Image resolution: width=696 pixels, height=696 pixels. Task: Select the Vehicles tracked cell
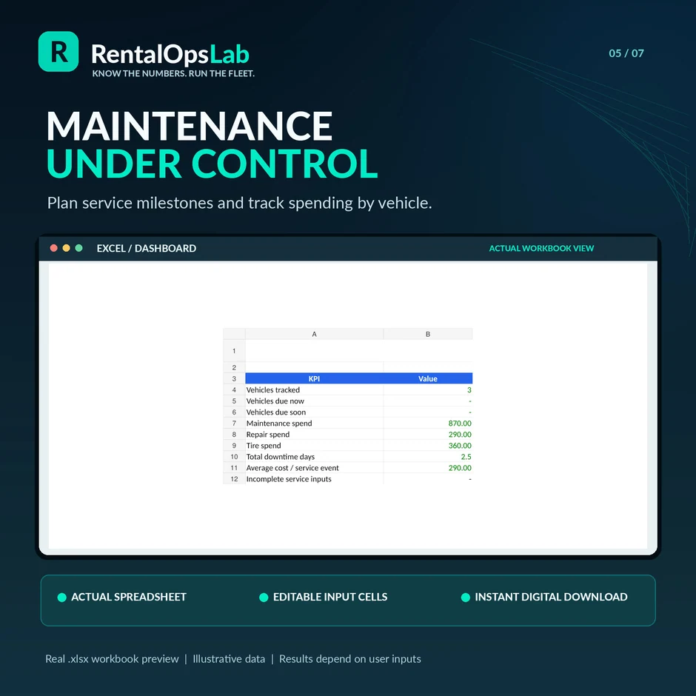pyautogui.click(x=314, y=389)
